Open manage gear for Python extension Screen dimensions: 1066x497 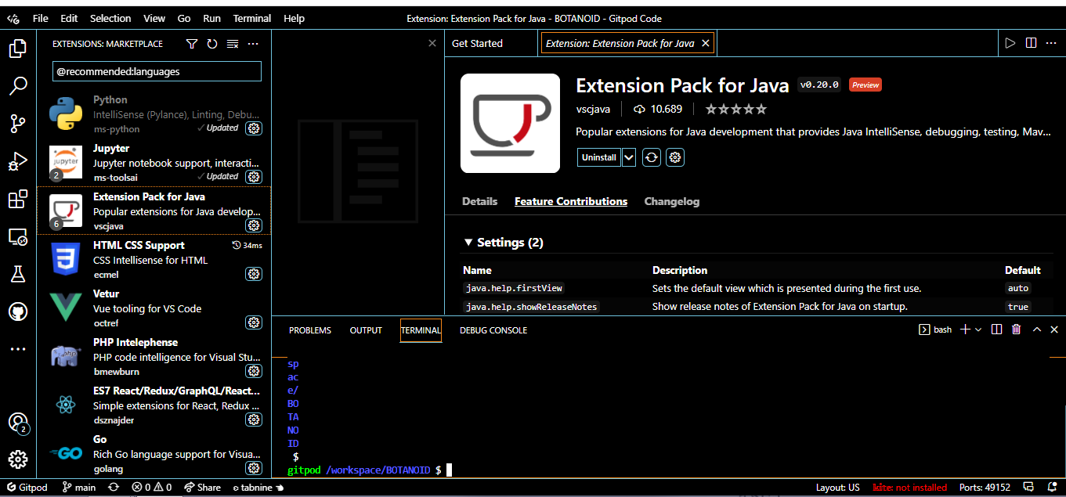coord(254,128)
